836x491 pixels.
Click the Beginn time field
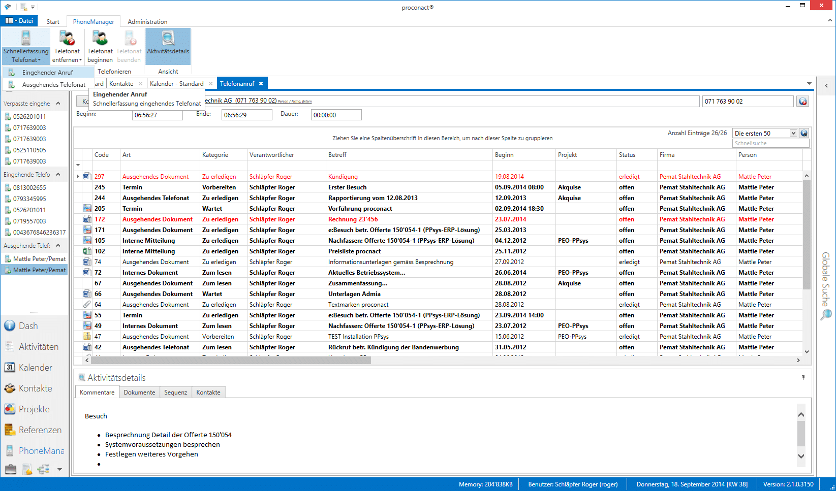pyautogui.click(x=158, y=115)
